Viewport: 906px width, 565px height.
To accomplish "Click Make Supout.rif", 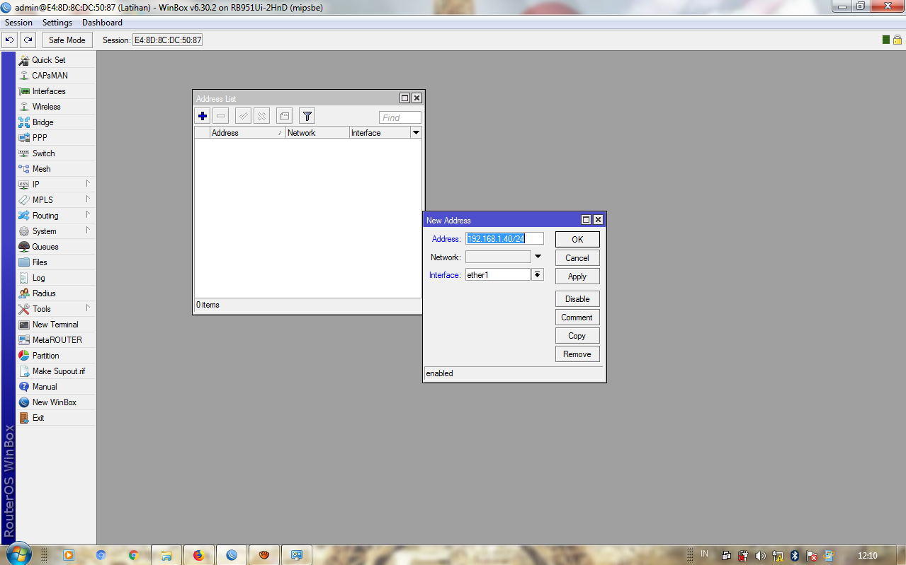I will (x=56, y=371).
